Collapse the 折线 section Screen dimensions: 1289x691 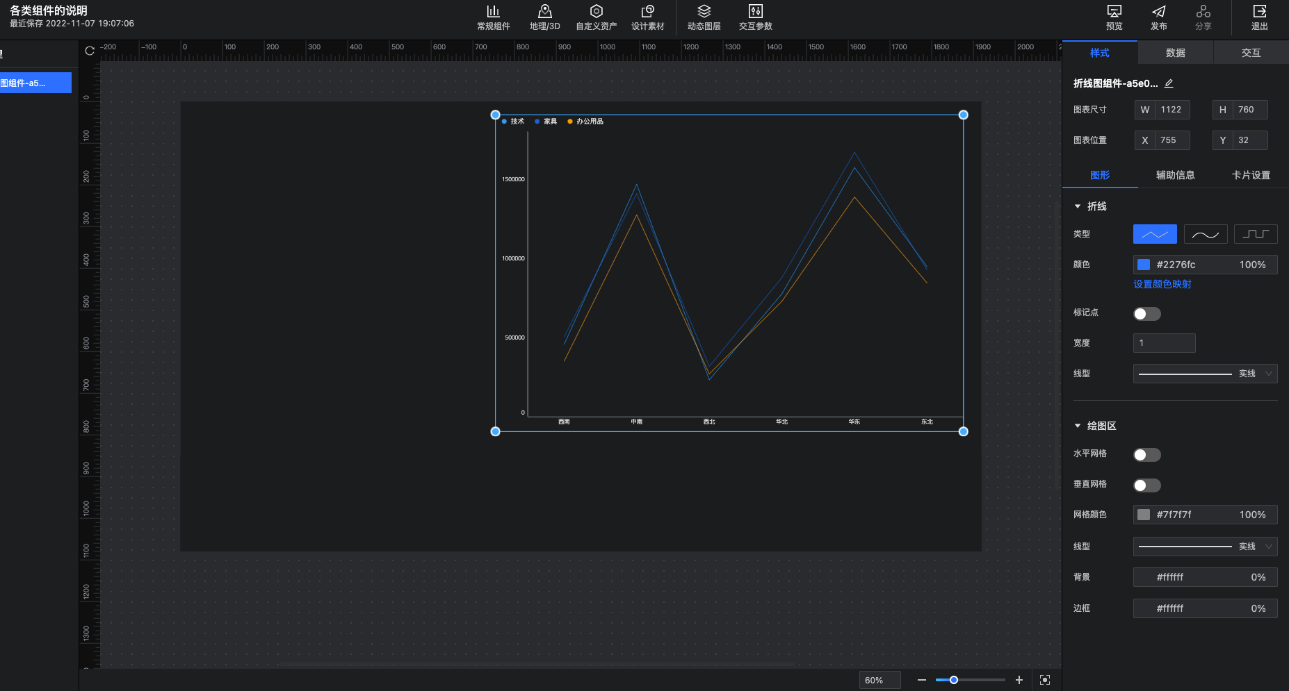1078,206
